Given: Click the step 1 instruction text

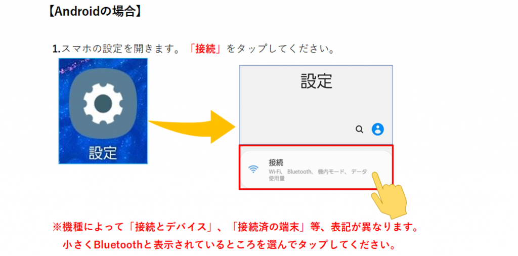Looking at the screenshot, I should 194,49.
